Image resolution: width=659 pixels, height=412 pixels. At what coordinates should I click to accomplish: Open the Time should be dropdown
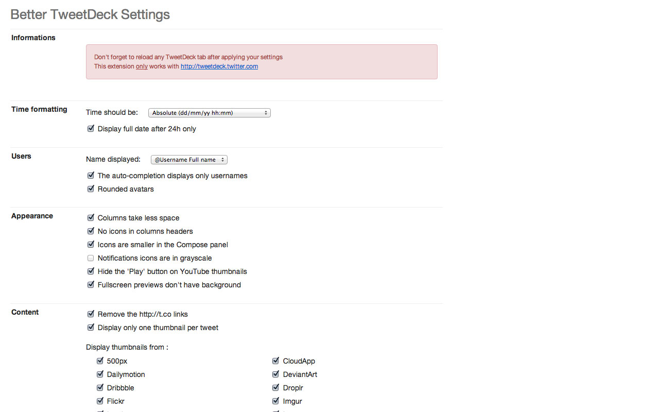click(x=209, y=113)
